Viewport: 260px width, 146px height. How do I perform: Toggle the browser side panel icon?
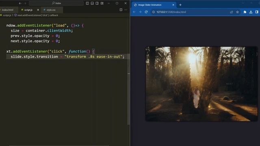(257, 12)
